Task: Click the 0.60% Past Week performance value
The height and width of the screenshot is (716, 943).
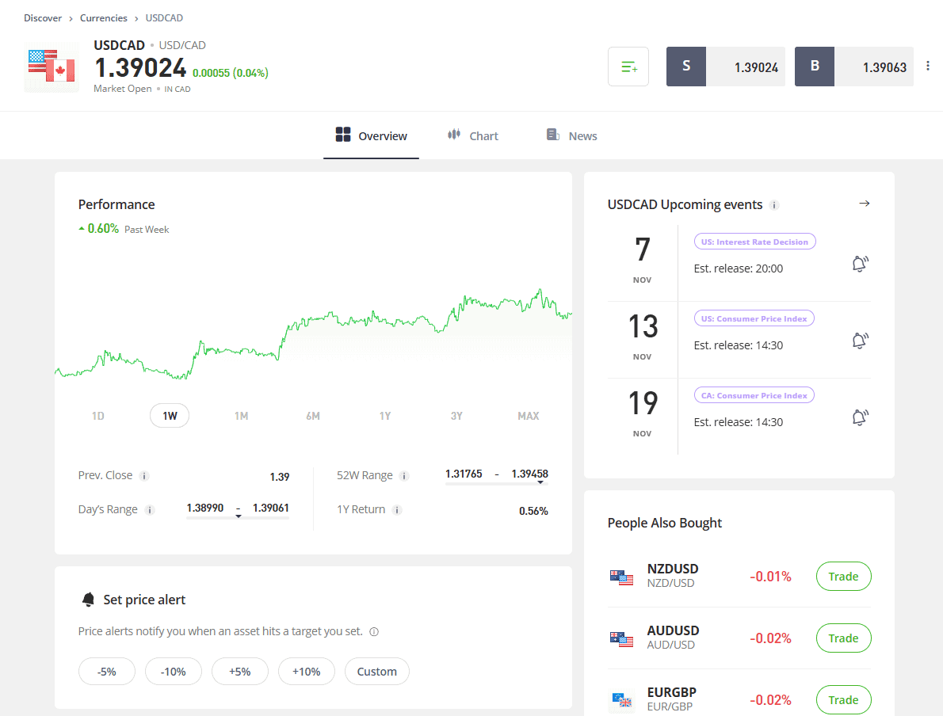Action: click(103, 229)
